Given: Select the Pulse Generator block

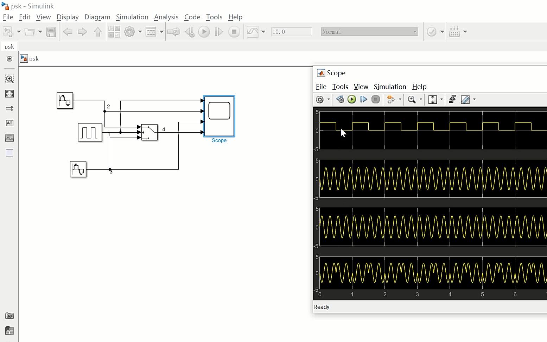Looking at the screenshot, I should coord(90,132).
